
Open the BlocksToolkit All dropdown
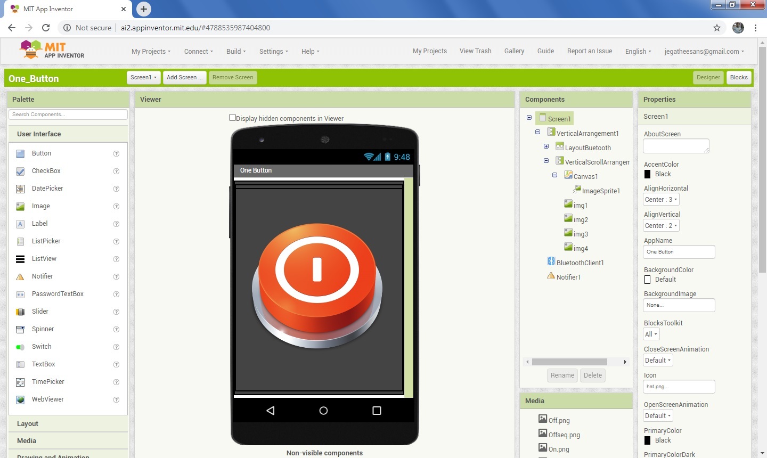click(x=651, y=334)
